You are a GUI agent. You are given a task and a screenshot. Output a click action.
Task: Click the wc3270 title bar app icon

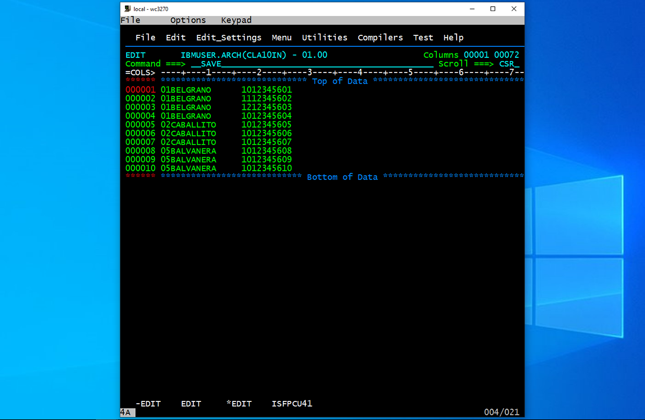coord(128,9)
